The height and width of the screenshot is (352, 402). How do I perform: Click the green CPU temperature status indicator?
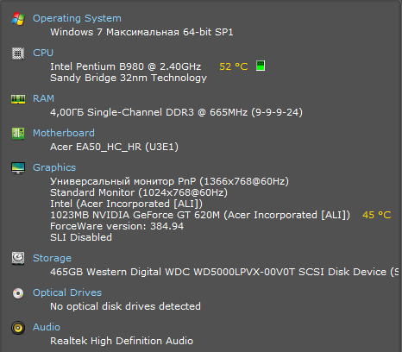pos(261,66)
